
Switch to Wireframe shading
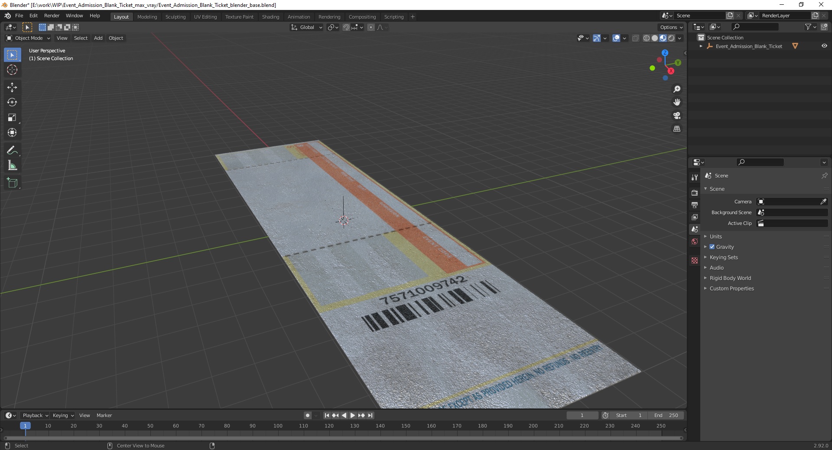[647, 38]
